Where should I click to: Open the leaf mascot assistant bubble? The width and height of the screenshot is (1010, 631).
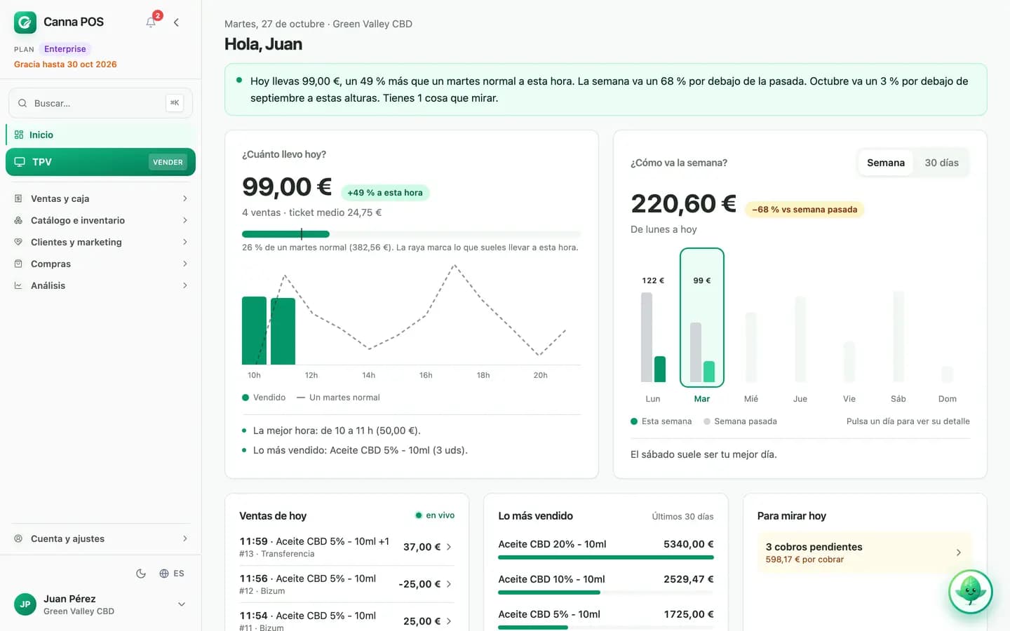click(x=971, y=592)
